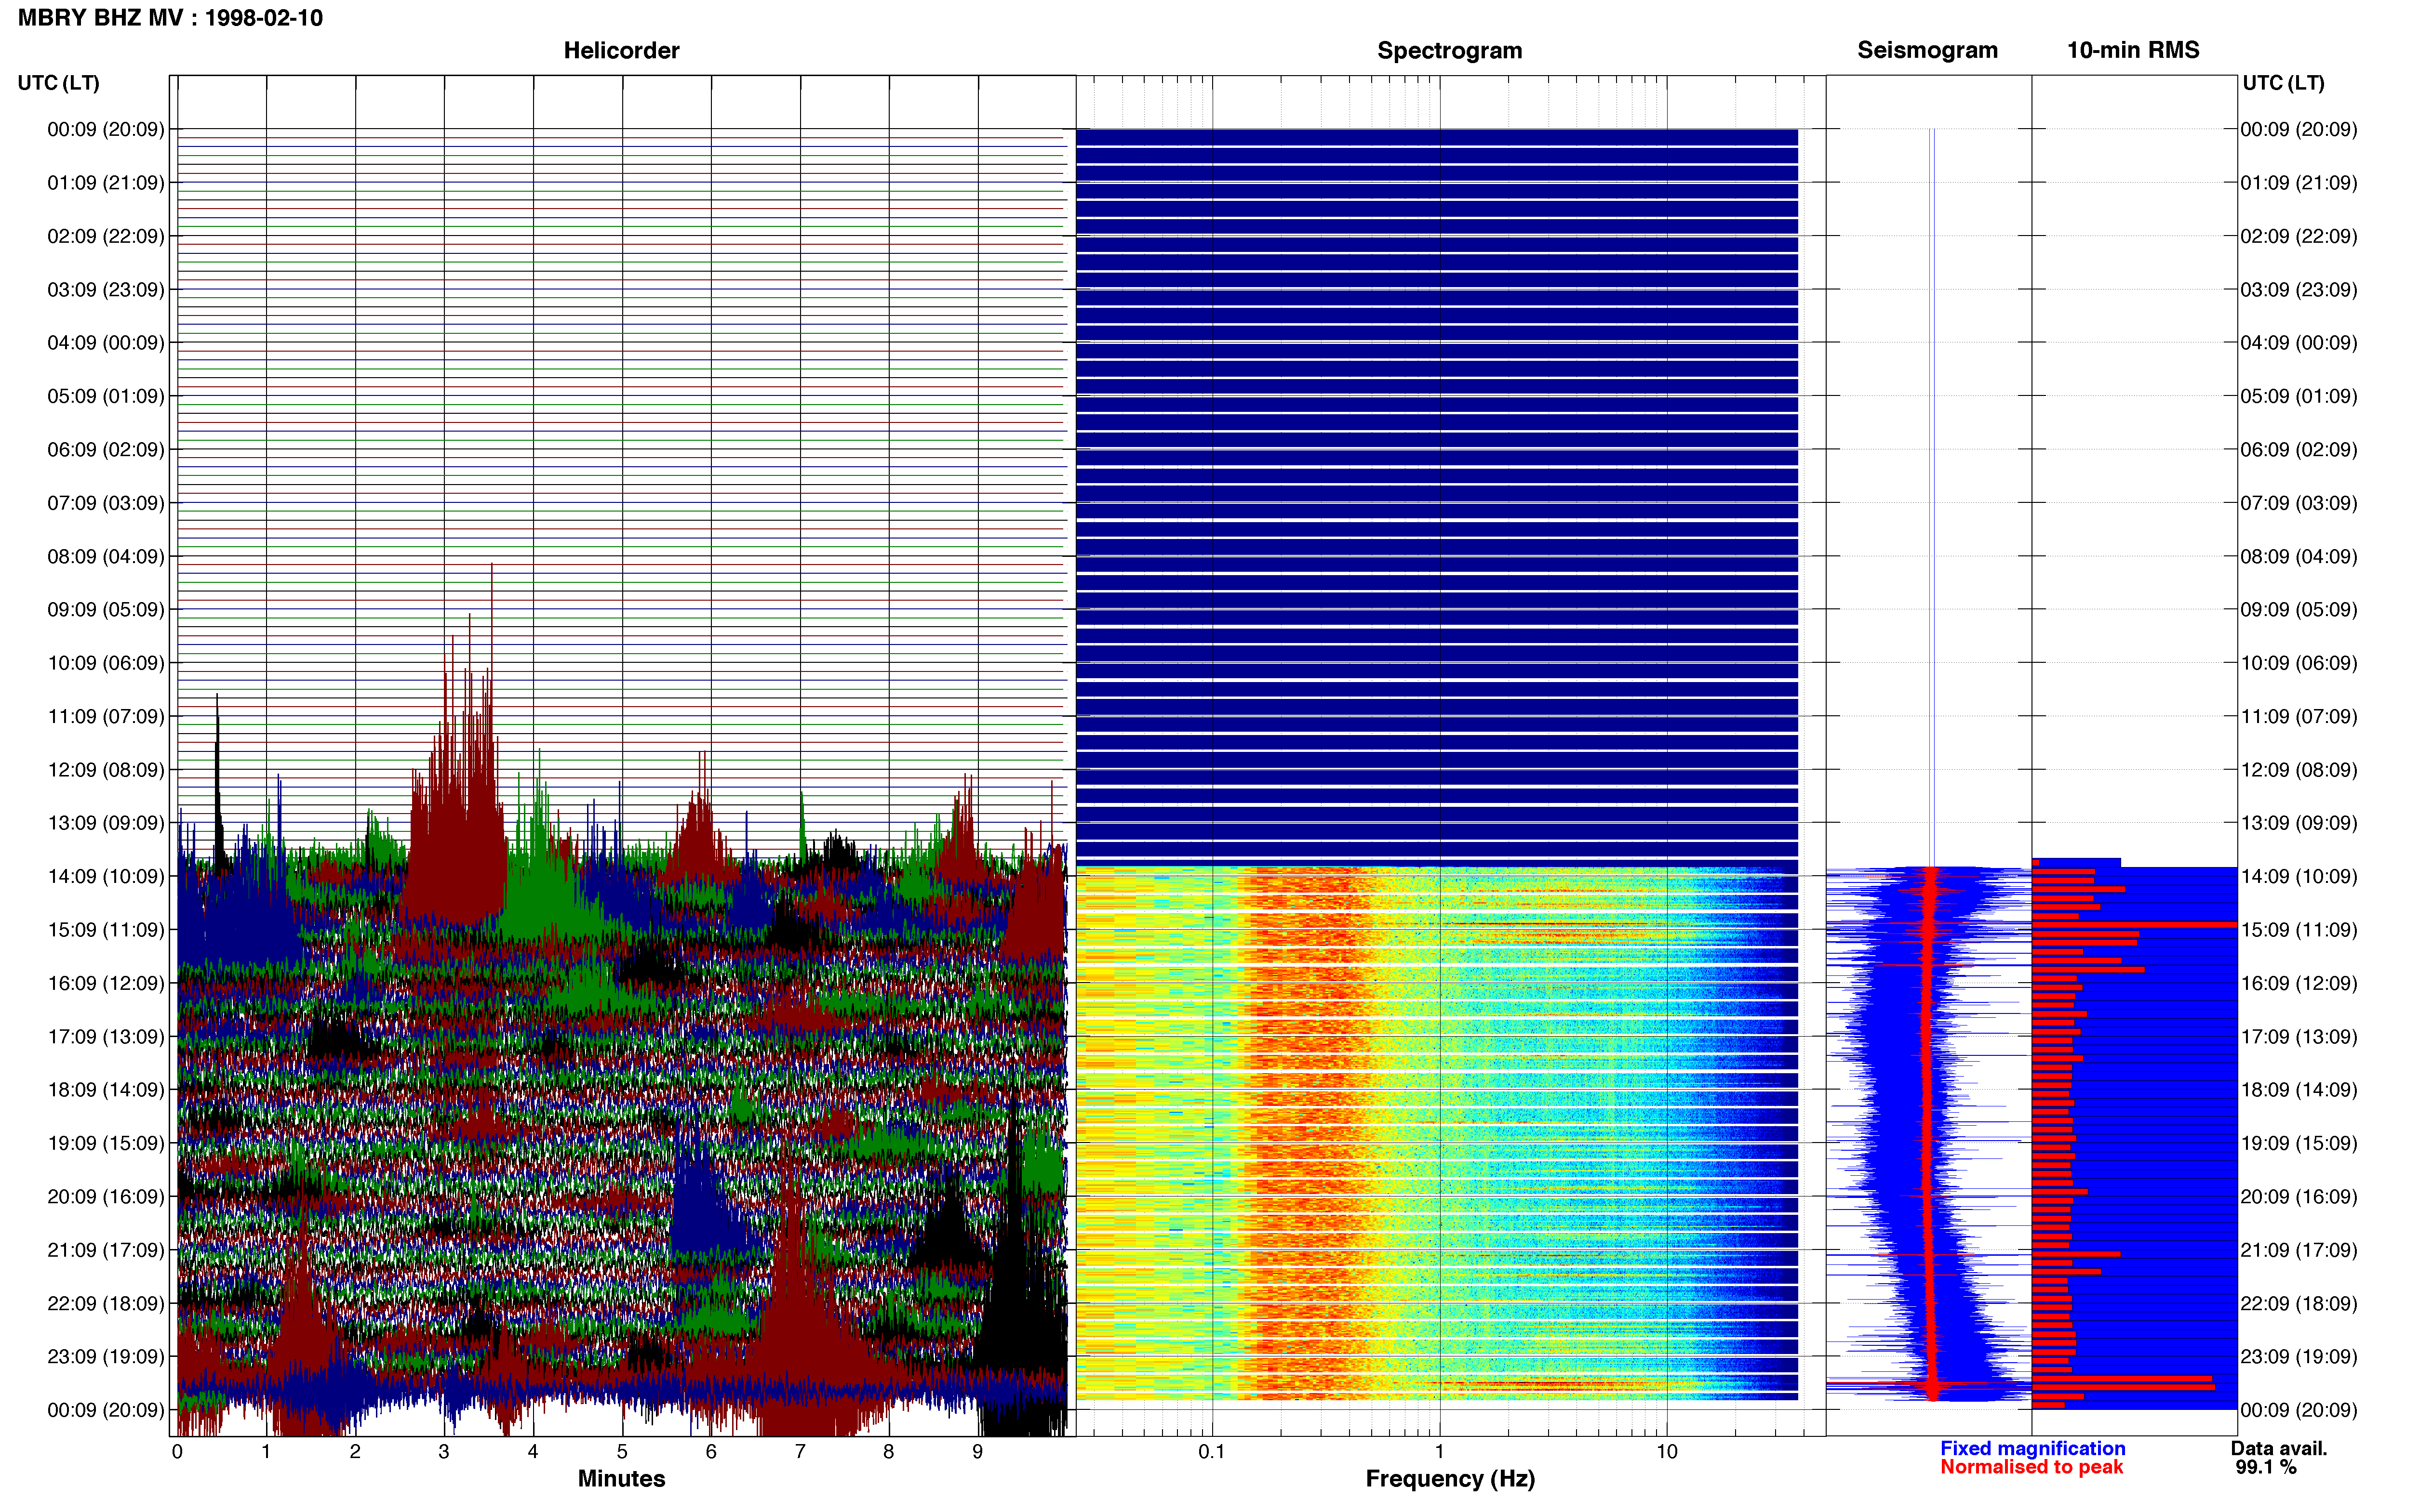Click the '7' tick on Minutes axis
2419x1512 pixels.
coord(801,1451)
